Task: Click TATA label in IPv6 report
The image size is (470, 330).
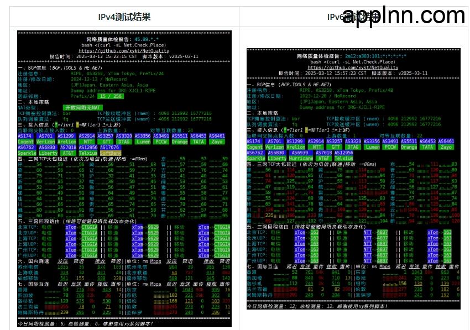Action: click(427, 147)
